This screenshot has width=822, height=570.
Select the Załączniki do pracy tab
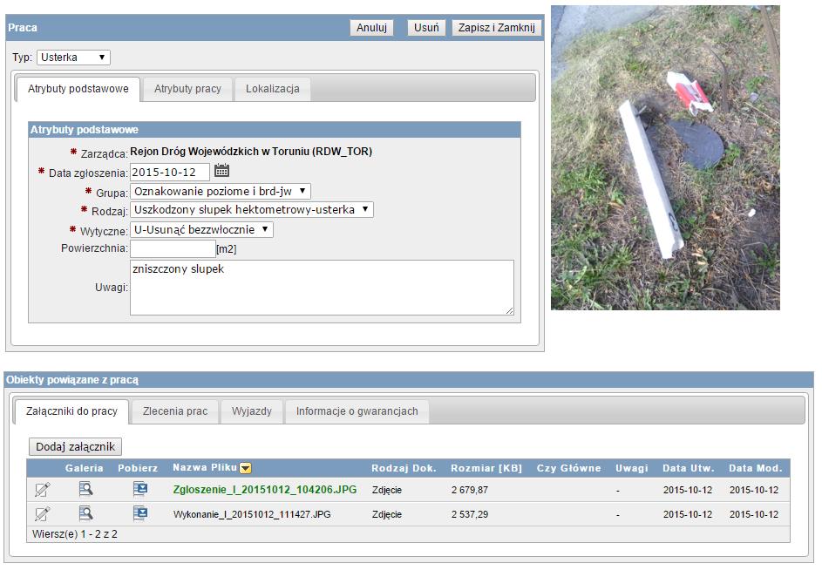[x=71, y=411]
